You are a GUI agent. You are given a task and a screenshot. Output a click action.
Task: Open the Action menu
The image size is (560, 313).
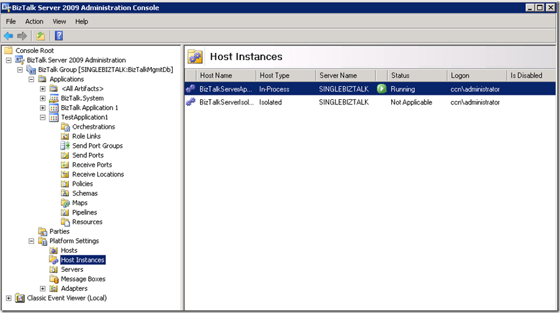(34, 22)
